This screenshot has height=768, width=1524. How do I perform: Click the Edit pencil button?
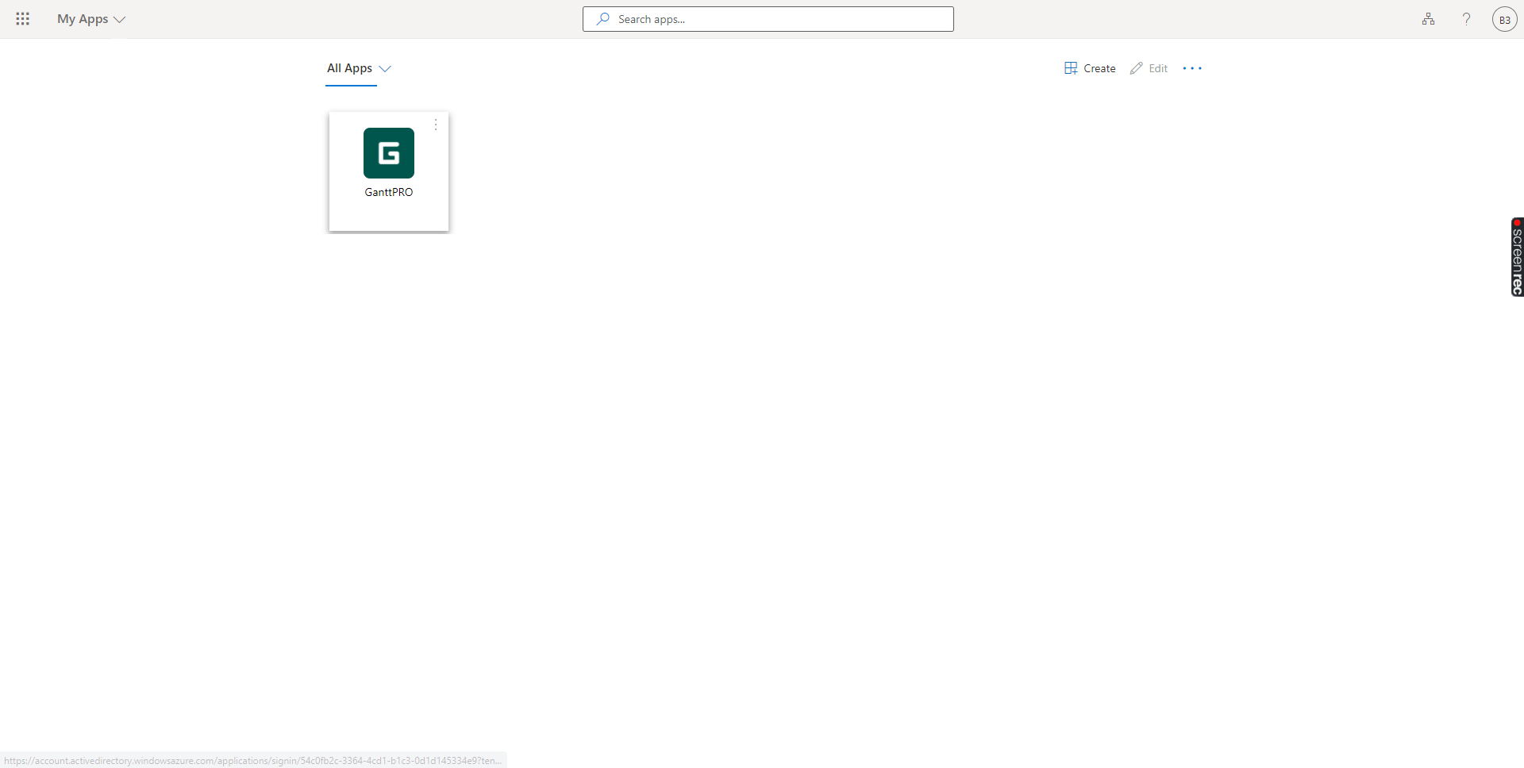pyautogui.click(x=1149, y=68)
